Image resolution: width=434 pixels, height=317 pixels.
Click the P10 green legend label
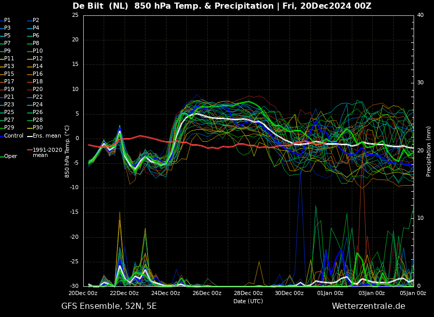click(38, 51)
